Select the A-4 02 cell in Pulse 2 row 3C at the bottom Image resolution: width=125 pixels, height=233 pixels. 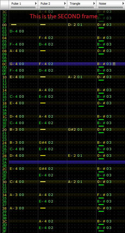click(46, 221)
